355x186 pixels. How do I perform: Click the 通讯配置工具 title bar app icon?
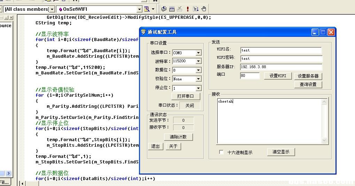(x=143, y=32)
